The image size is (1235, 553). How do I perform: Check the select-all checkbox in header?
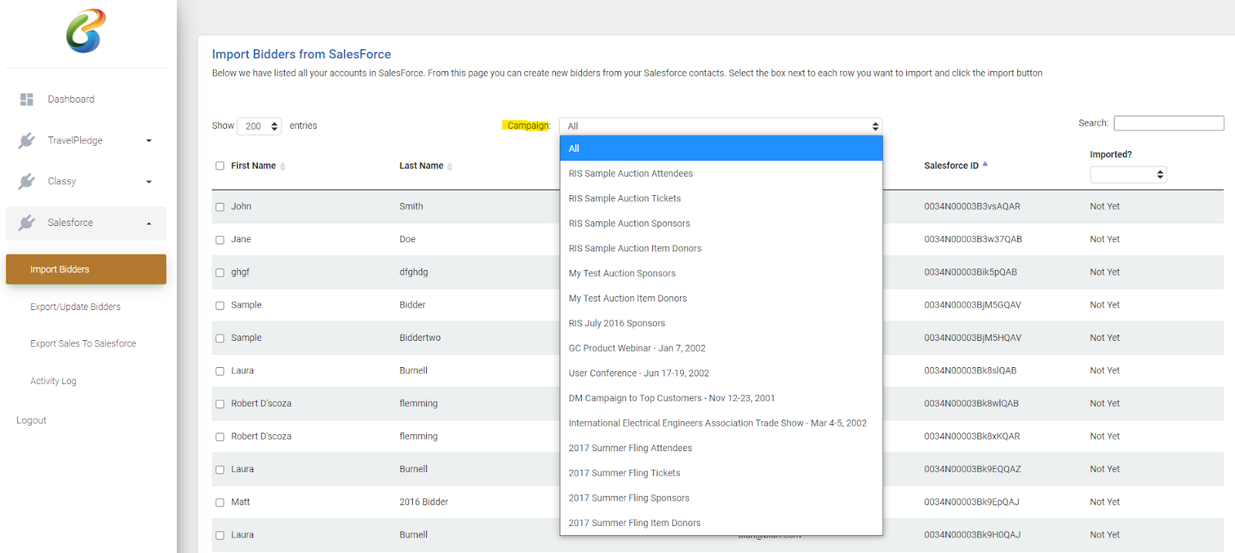[x=220, y=166]
